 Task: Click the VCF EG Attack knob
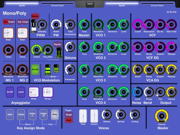click(138, 47)
